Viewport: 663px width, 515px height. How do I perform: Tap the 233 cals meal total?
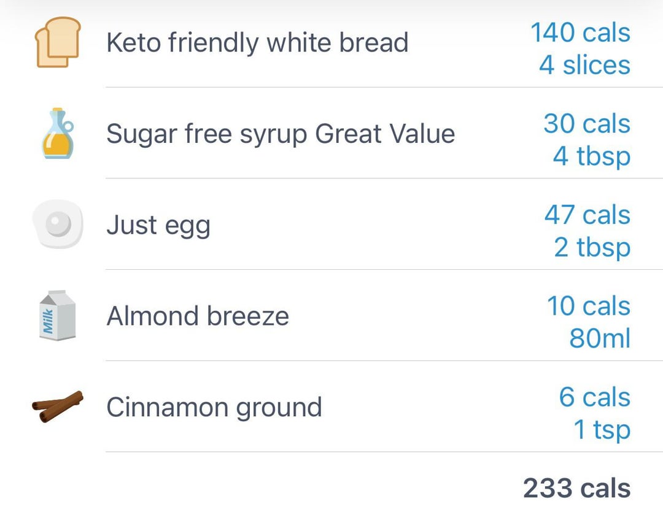point(576,489)
